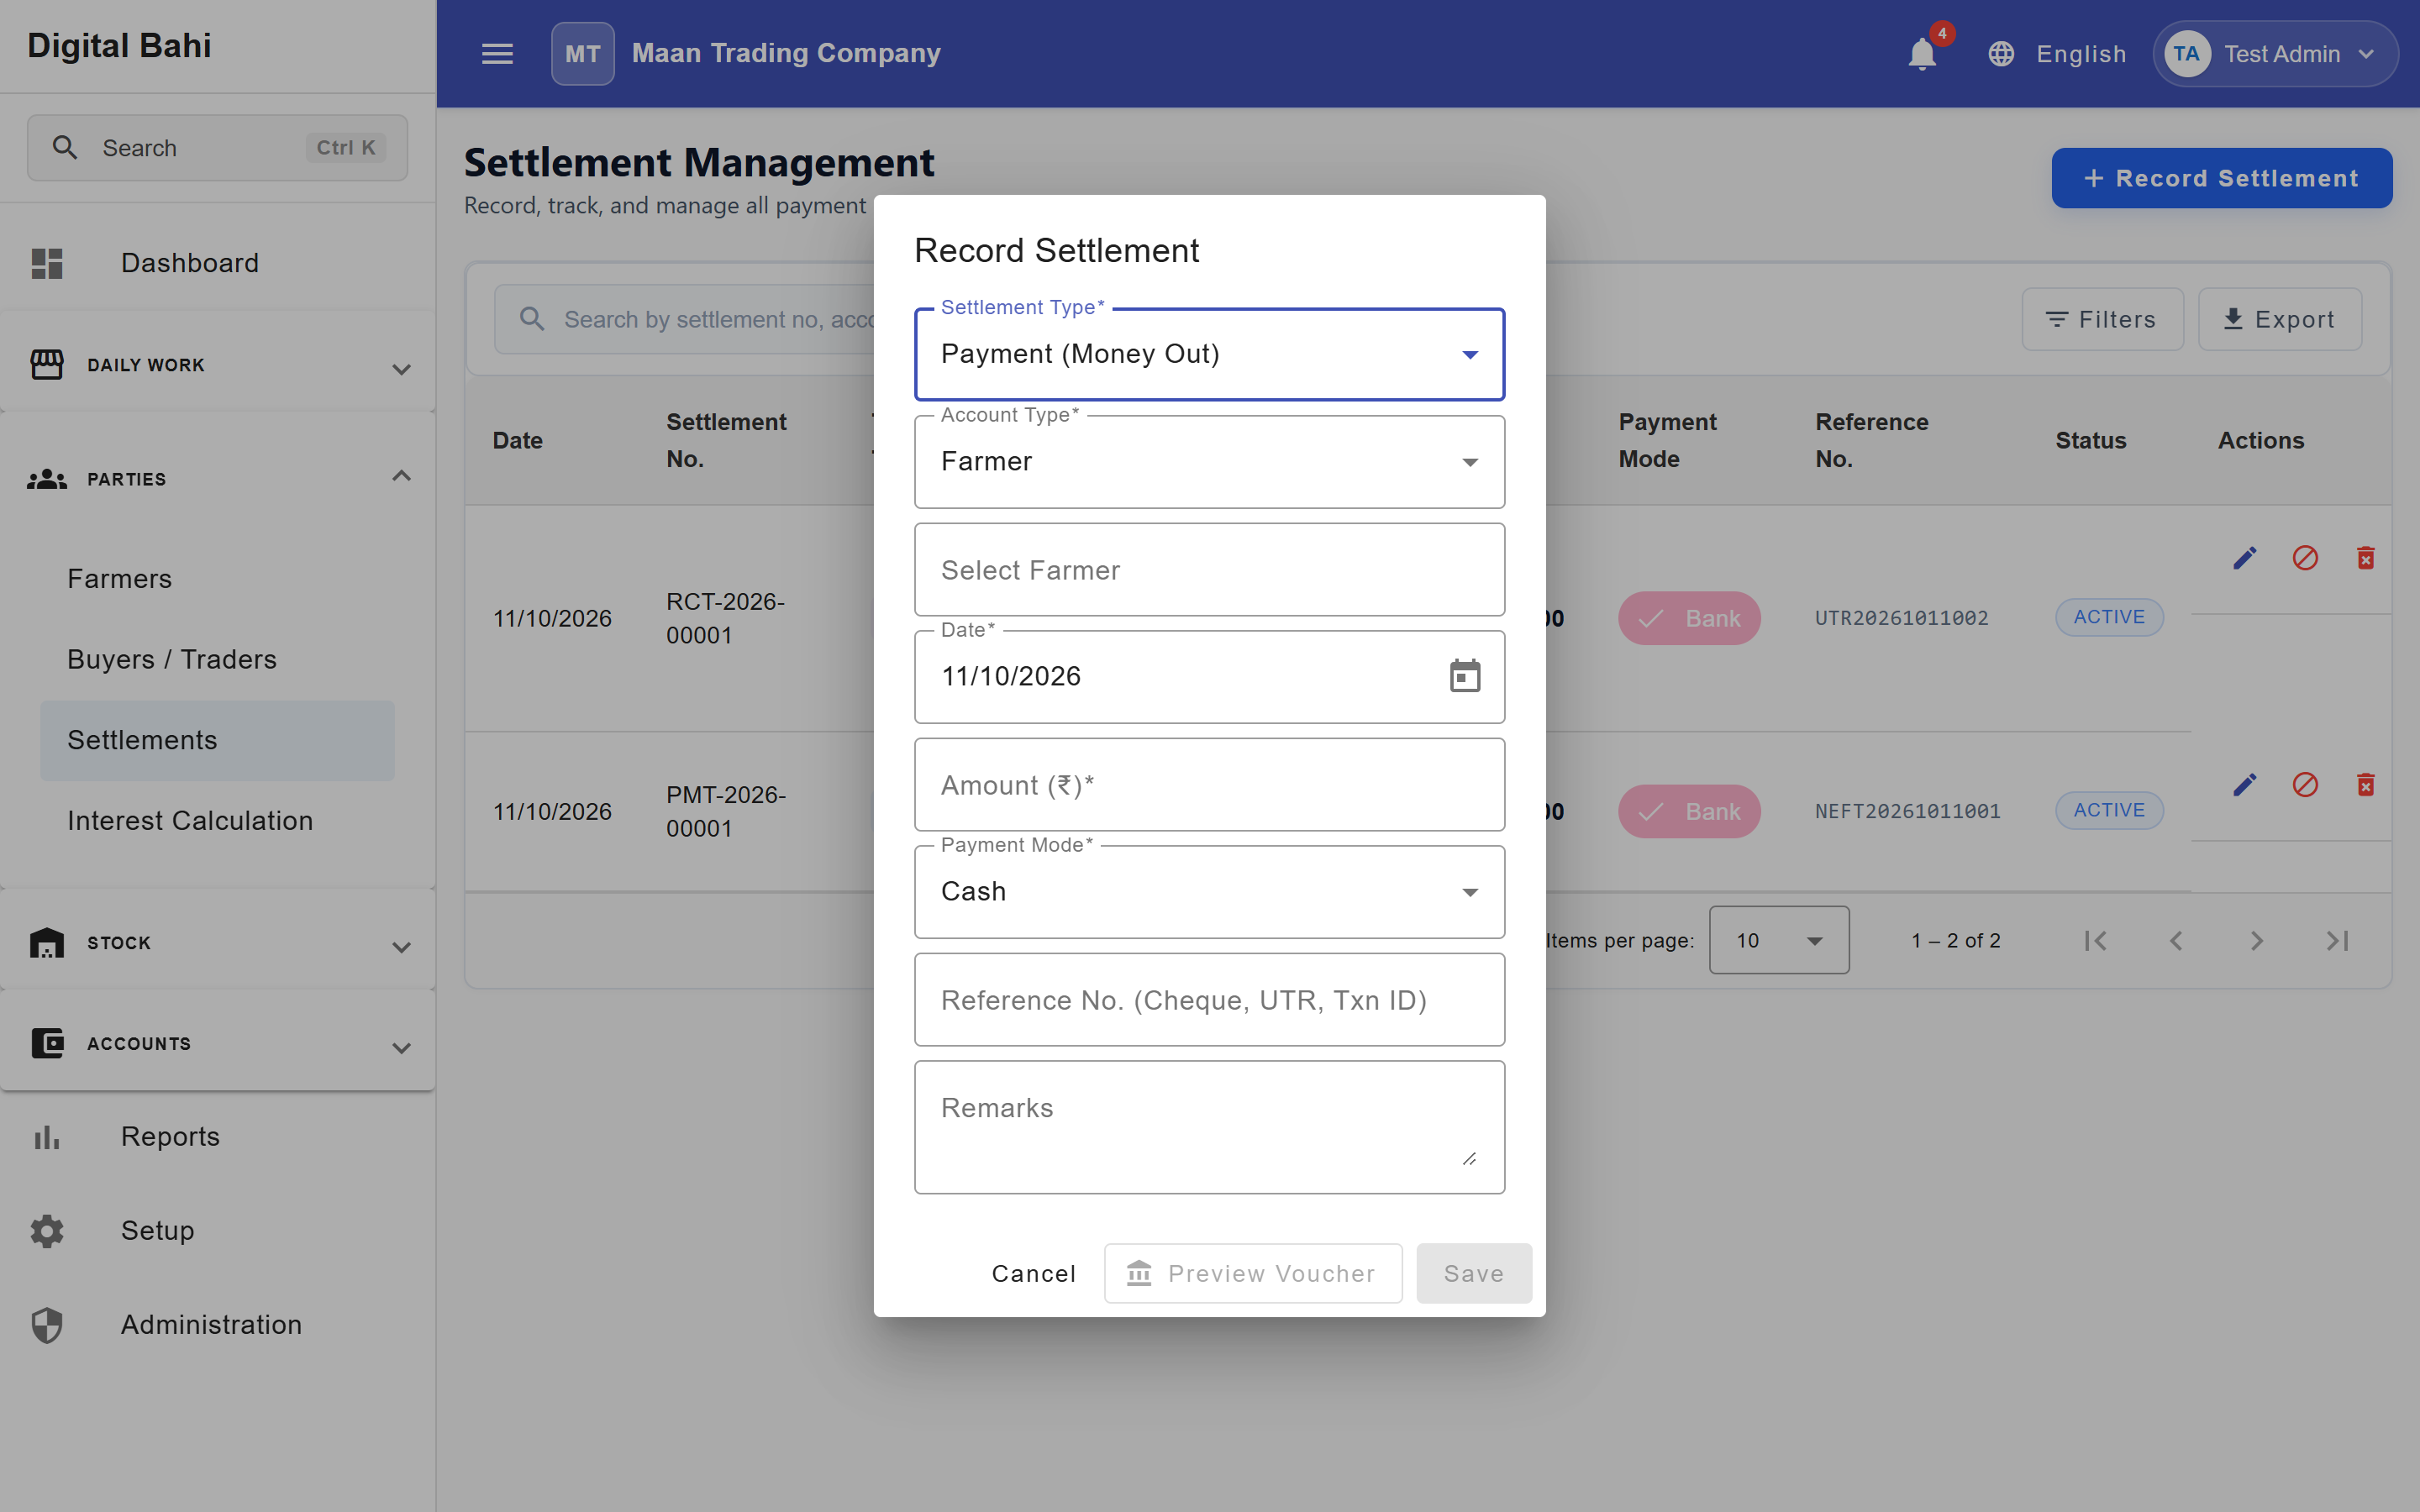This screenshot has height=1512, width=2420.
Task: Click the Dashboard grid icon
Action: (x=47, y=263)
